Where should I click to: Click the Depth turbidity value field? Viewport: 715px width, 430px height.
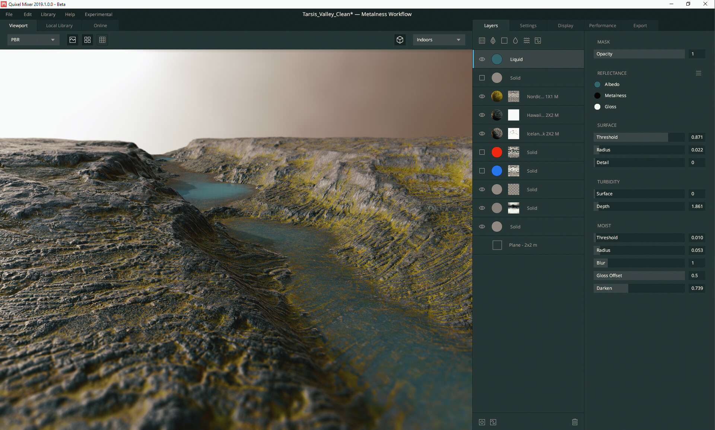pos(696,206)
